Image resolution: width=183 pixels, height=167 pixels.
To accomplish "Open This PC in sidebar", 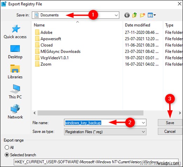I will point(15,92).
